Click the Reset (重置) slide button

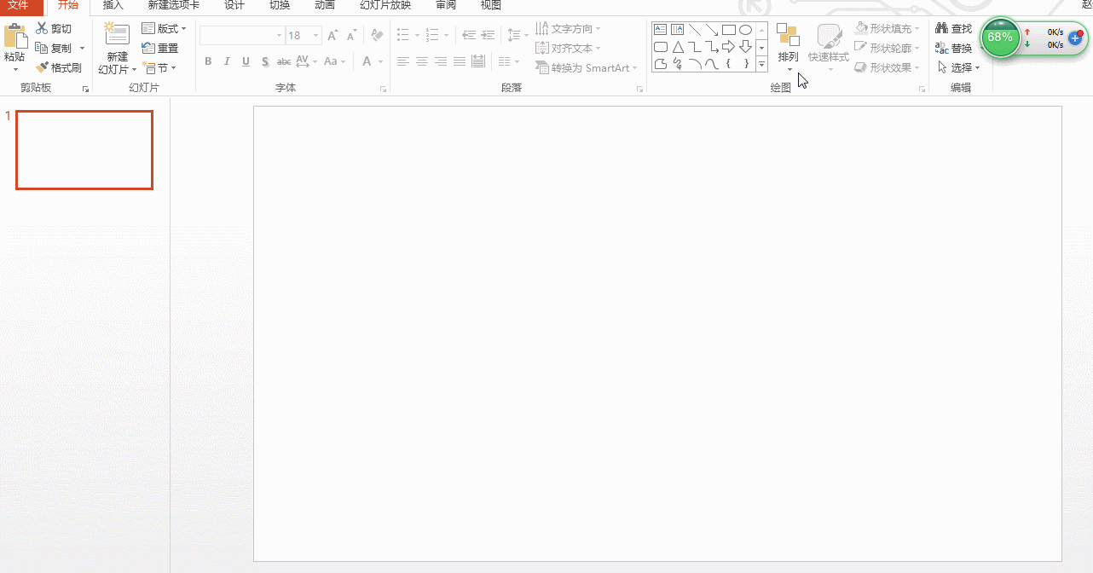point(160,49)
